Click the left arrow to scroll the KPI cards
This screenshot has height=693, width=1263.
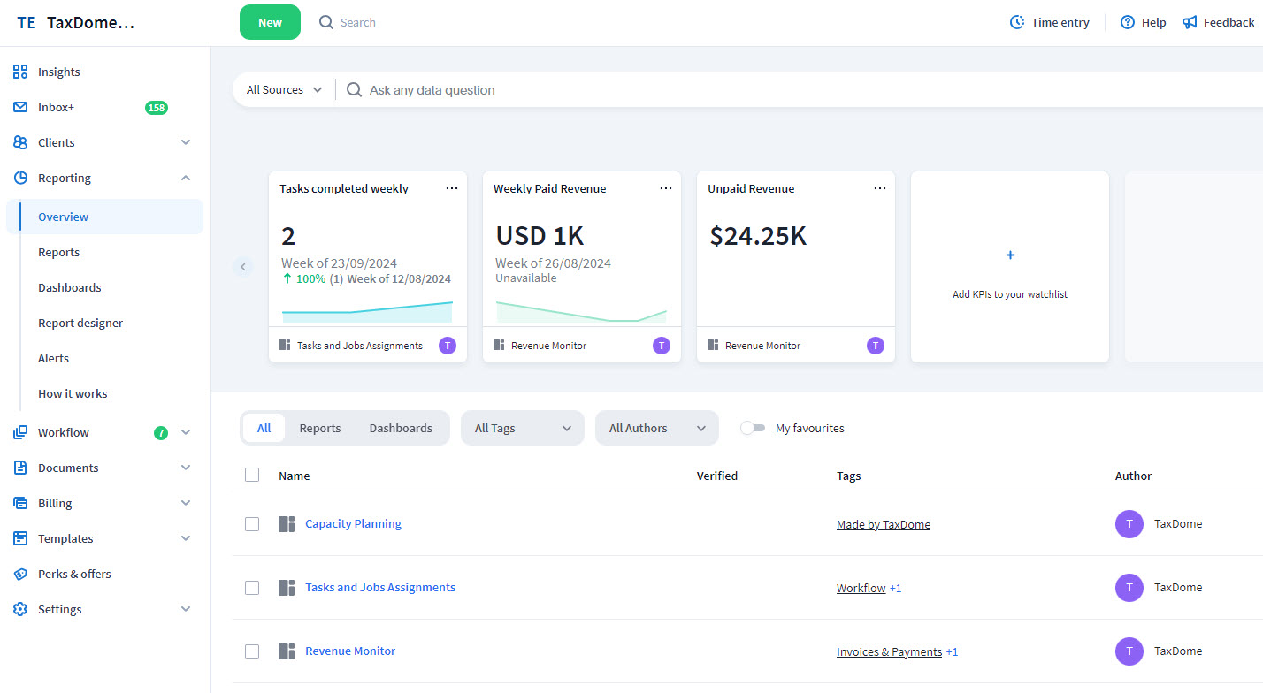click(x=243, y=266)
